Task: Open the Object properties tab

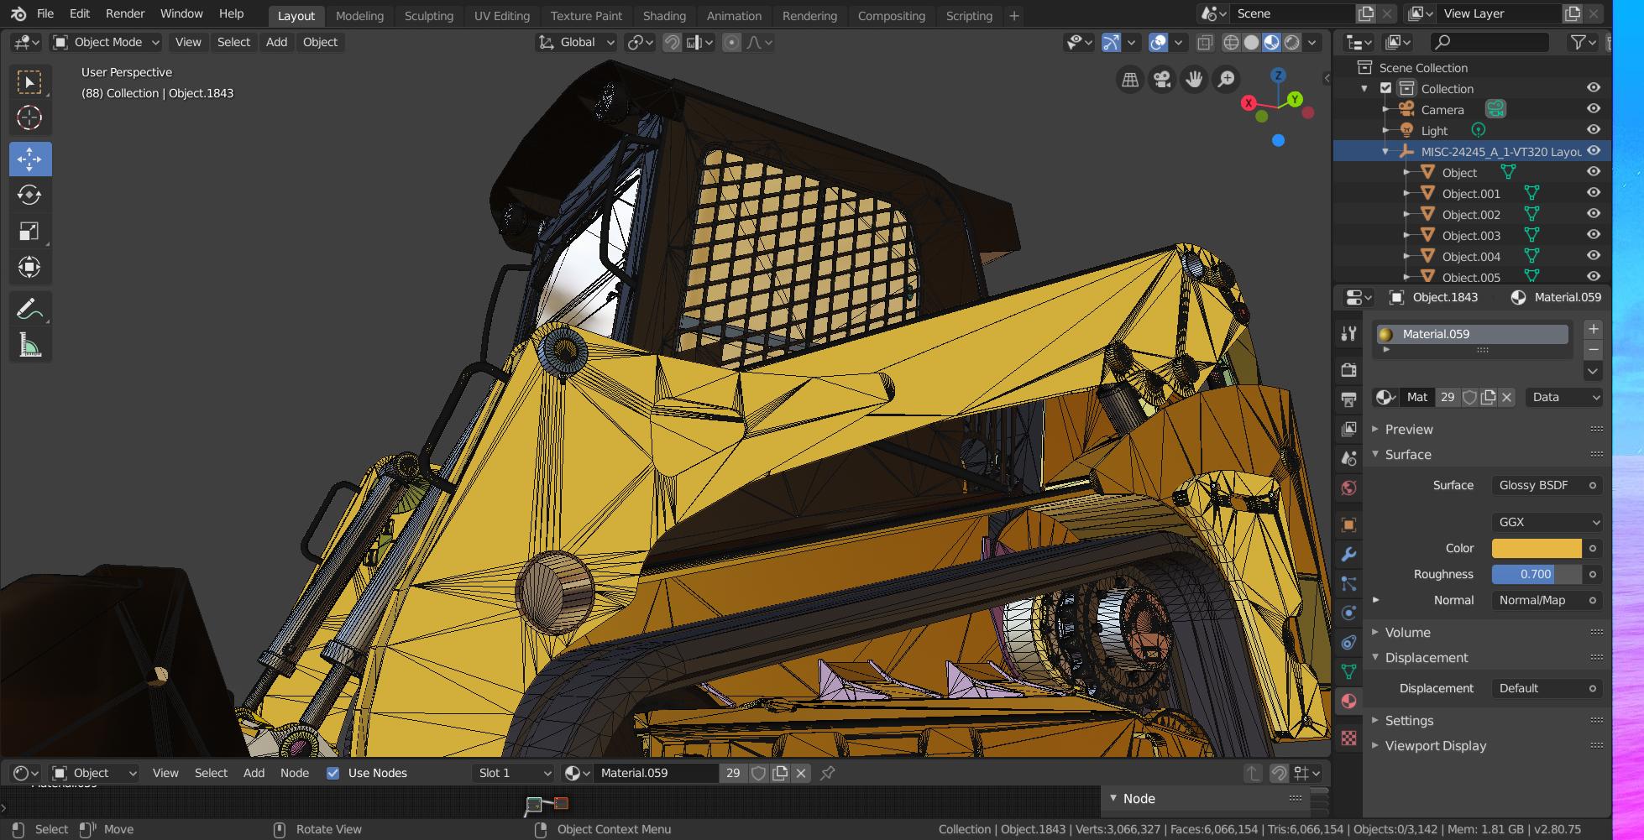Action: 1348,525
